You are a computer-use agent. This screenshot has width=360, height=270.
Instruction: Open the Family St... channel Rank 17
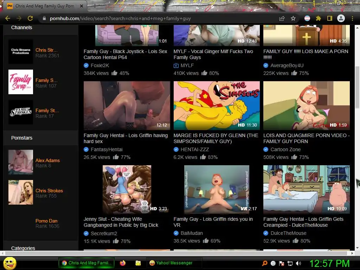point(47,110)
